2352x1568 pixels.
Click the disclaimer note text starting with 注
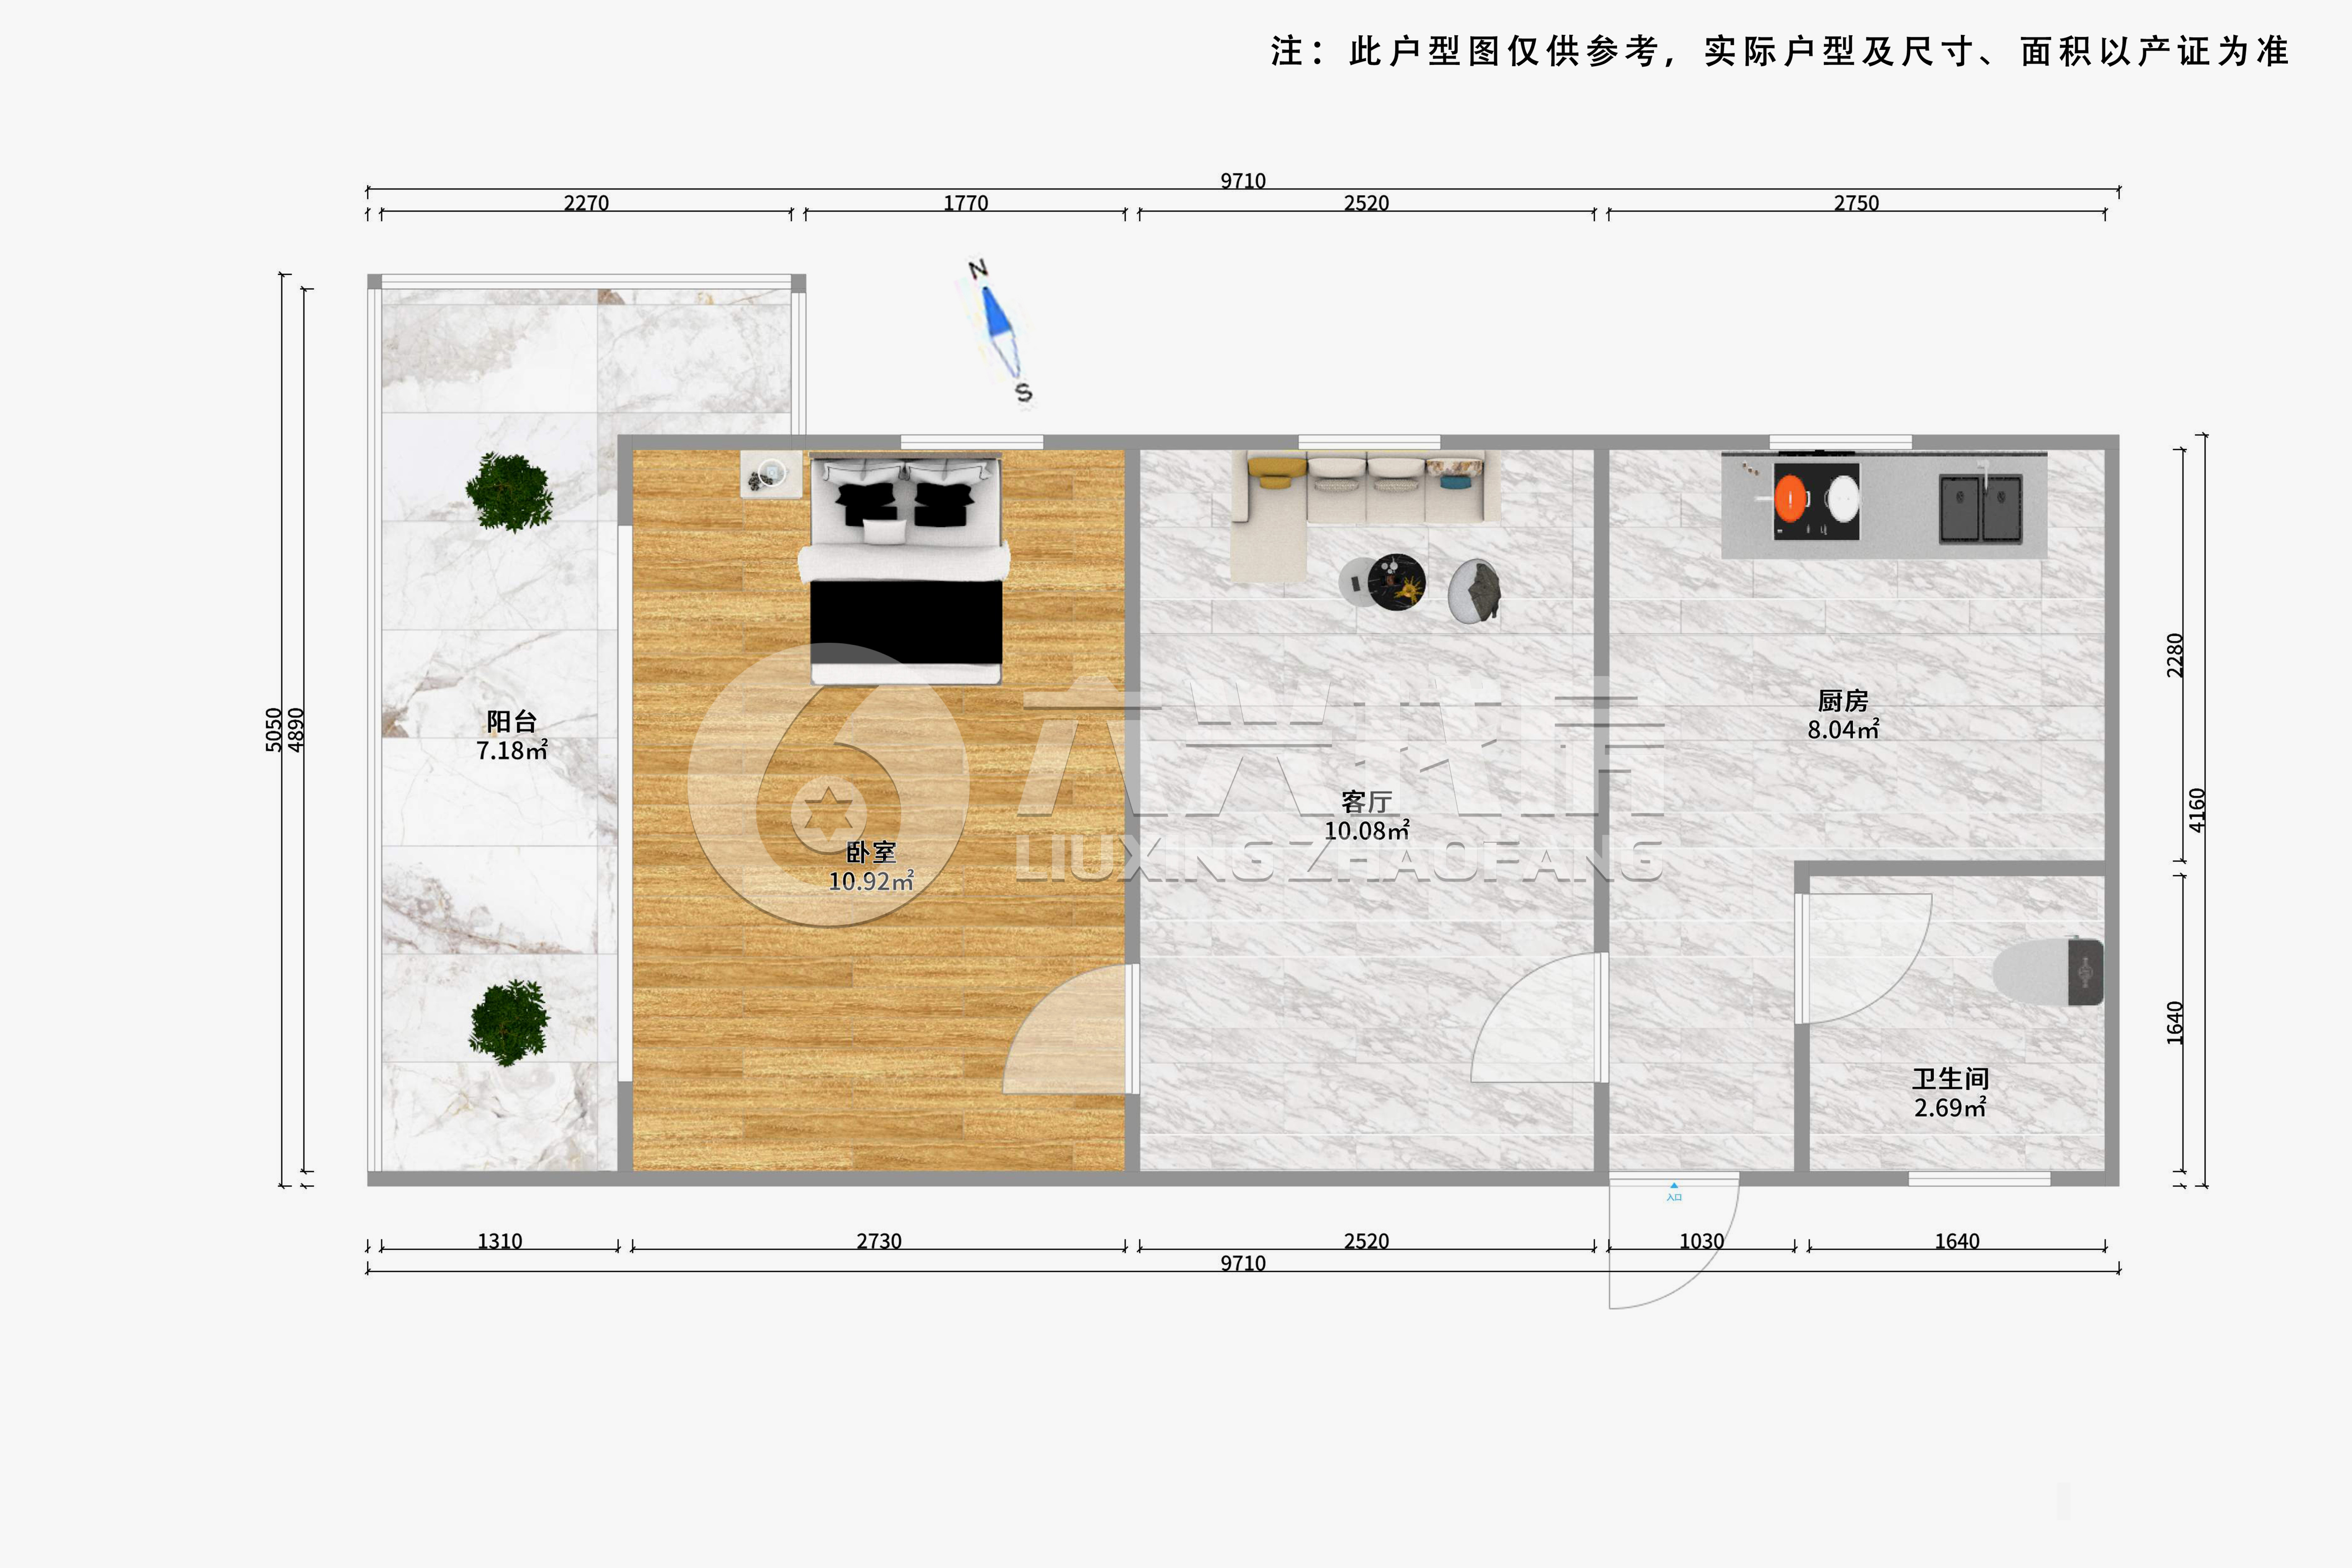(x=1779, y=51)
